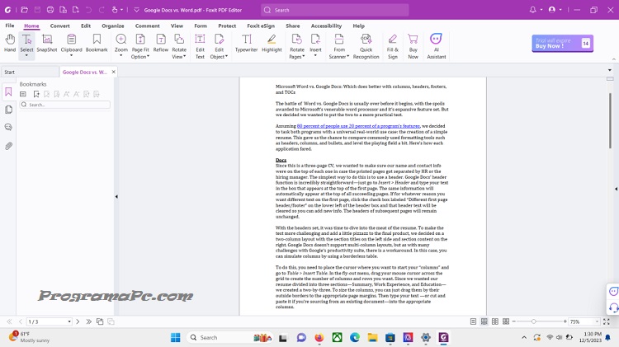Viewport: 619px width, 347px height.
Task: Select the Hand tool
Action: (x=10, y=43)
